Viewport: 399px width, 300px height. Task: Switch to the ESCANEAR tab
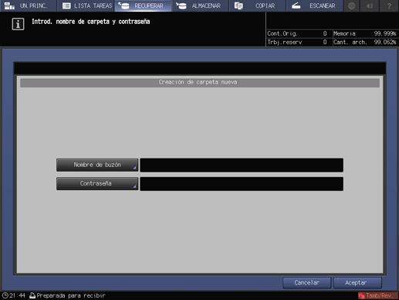pyautogui.click(x=315, y=5)
